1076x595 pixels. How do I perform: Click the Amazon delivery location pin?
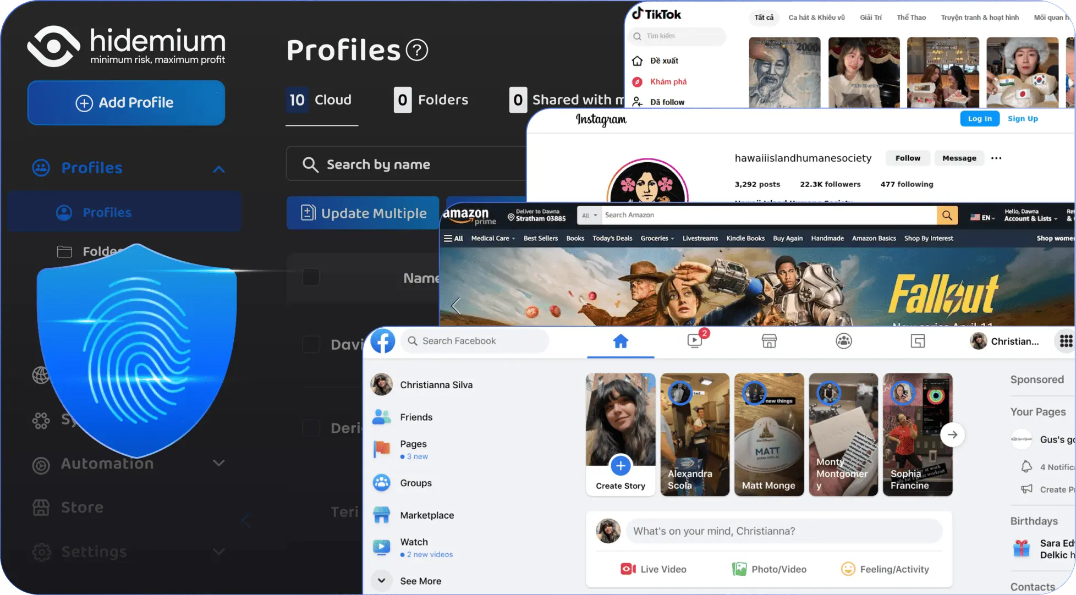[x=510, y=217]
